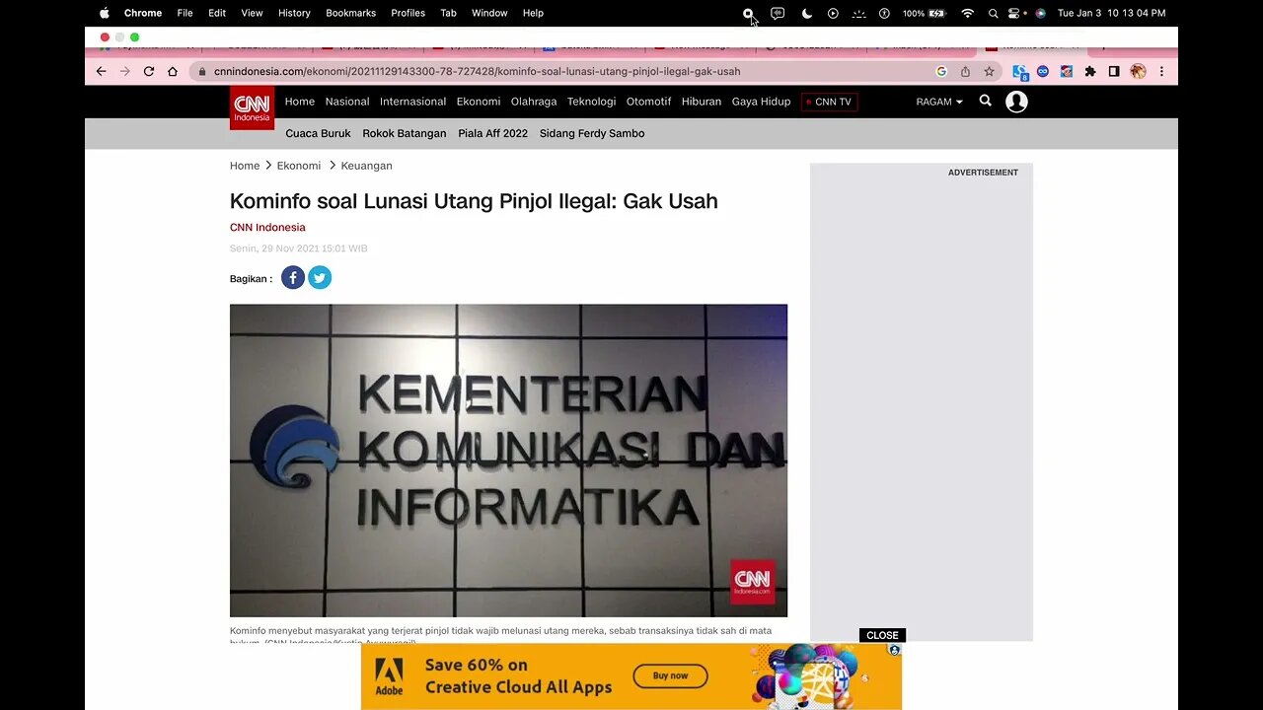The height and width of the screenshot is (710, 1263).
Task: Open the History menu
Action: [294, 13]
